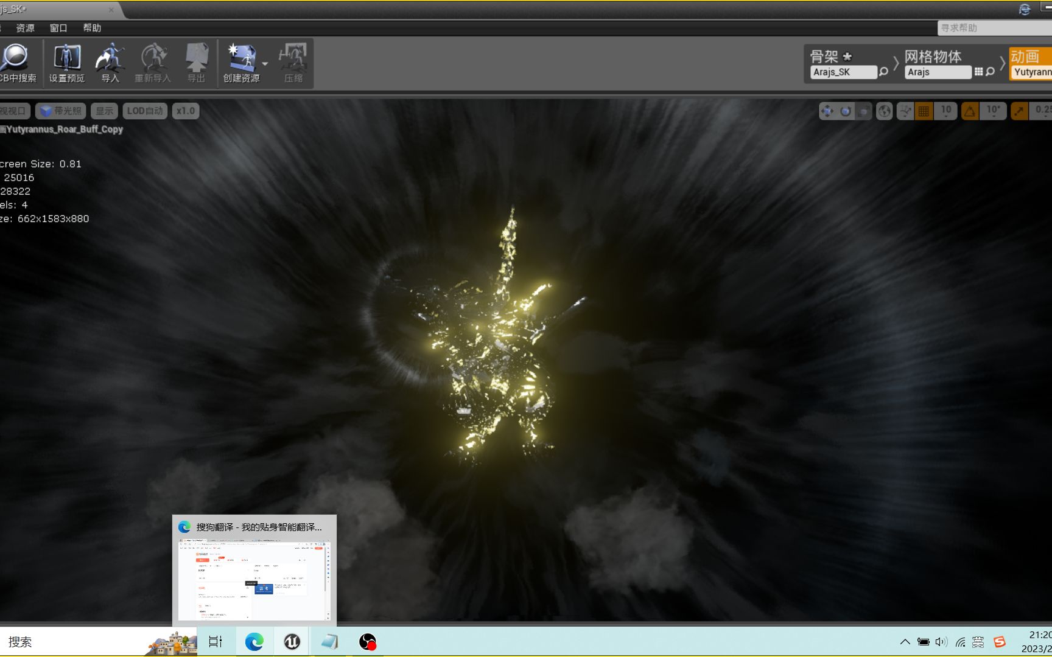Select the translate gizmo mode icon
This screenshot has height=657, width=1052.
(827, 111)
